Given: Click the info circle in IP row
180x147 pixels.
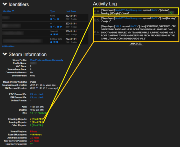Looking at the screenshot, I should [x=61, y=27].
